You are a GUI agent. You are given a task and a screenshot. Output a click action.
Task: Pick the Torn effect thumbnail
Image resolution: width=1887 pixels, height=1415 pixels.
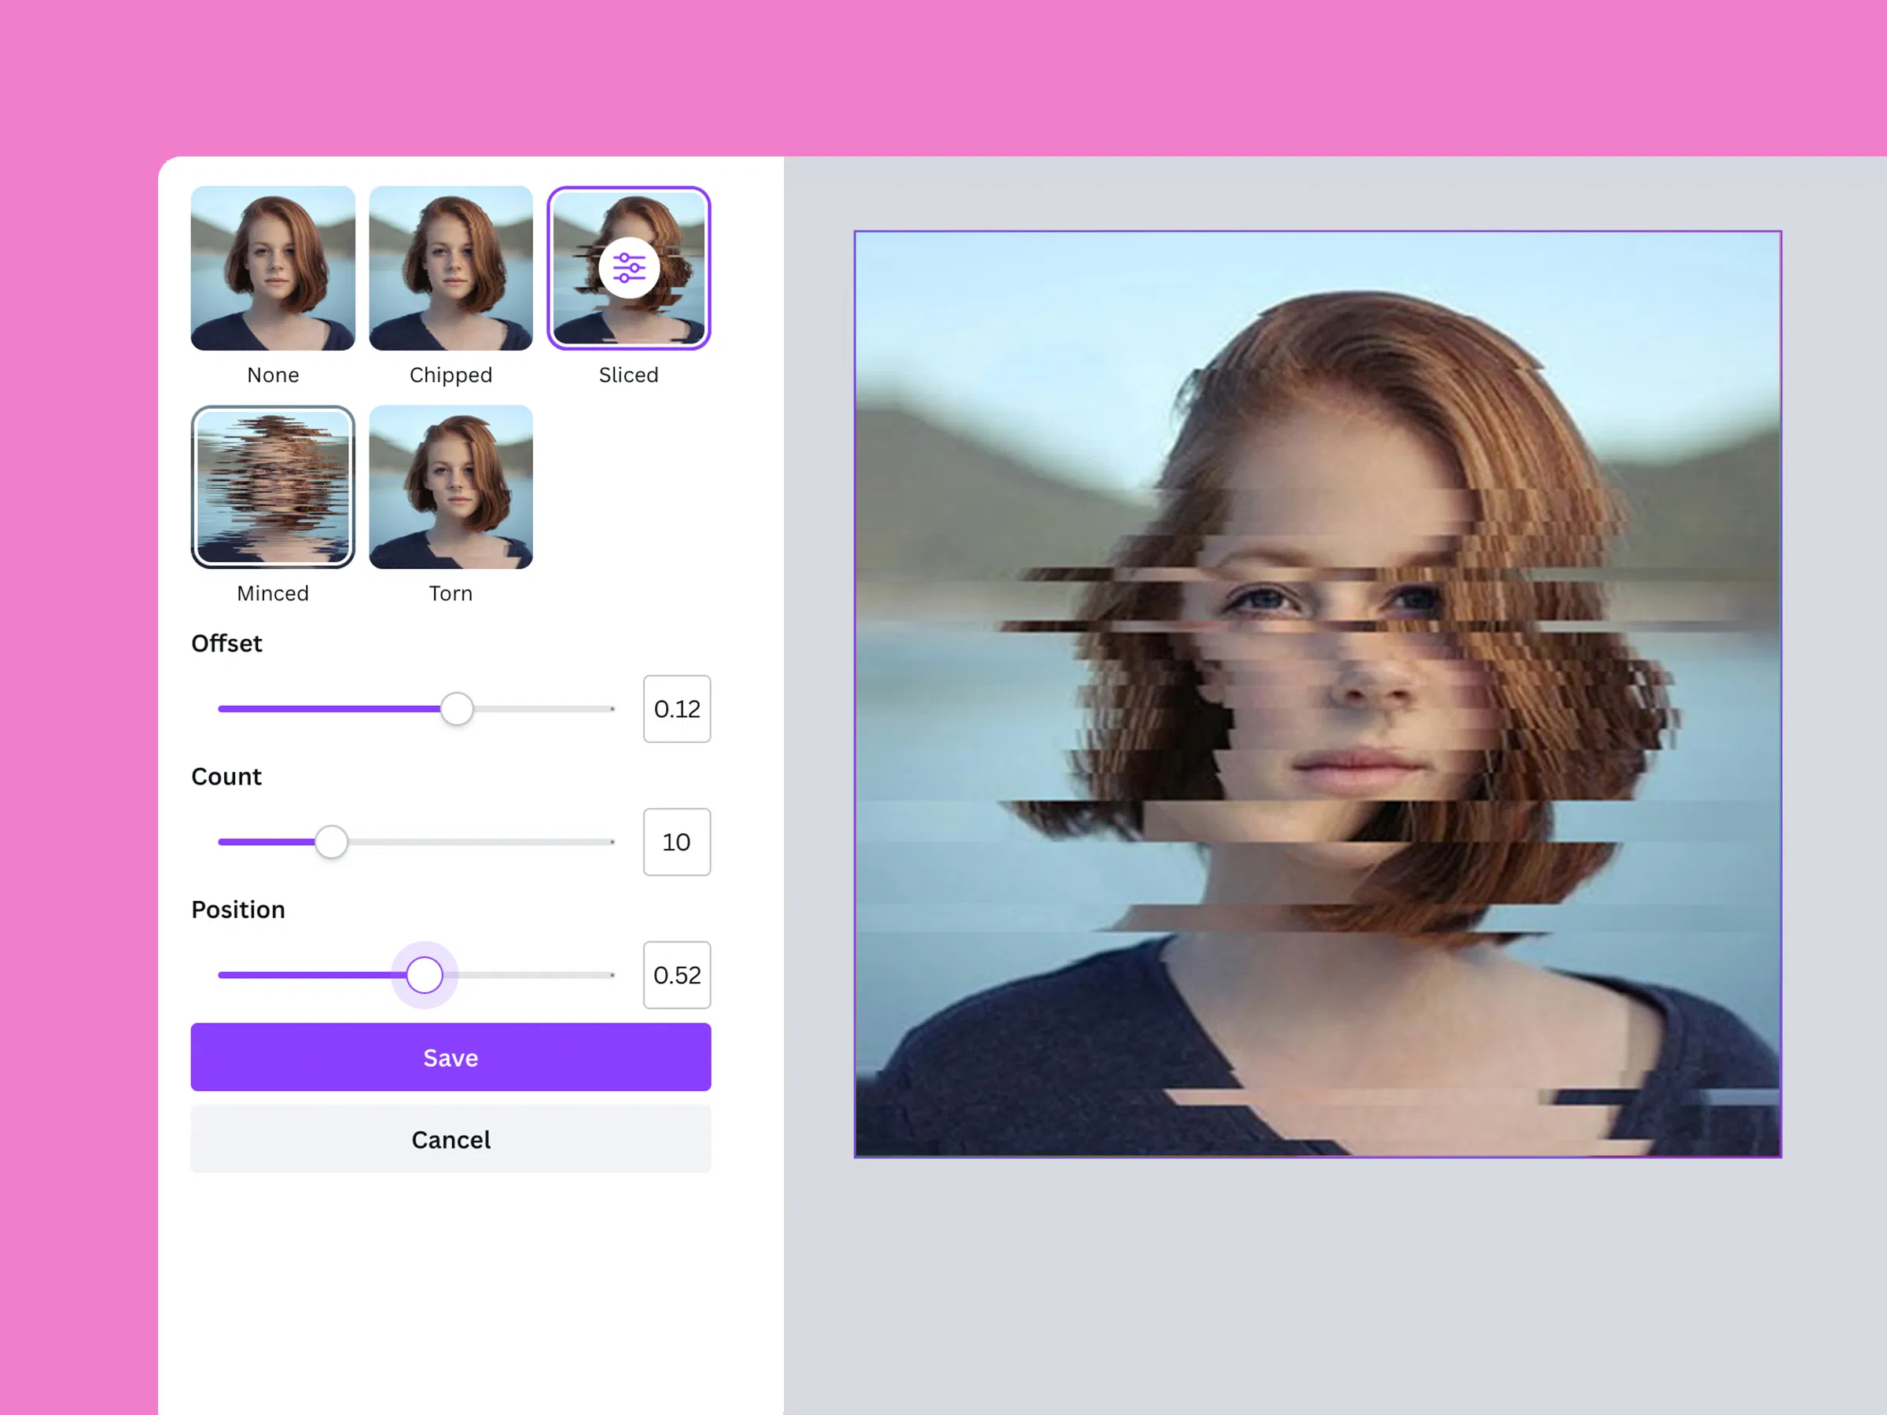(x=451, y=487)
